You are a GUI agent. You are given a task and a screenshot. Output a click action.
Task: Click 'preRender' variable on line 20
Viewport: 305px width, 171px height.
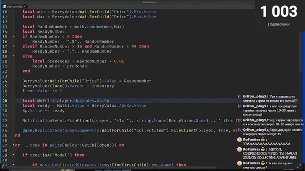coord(58,61)
